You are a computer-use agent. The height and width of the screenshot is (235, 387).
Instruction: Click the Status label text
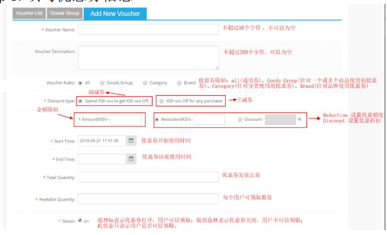(x=68, y=221)
